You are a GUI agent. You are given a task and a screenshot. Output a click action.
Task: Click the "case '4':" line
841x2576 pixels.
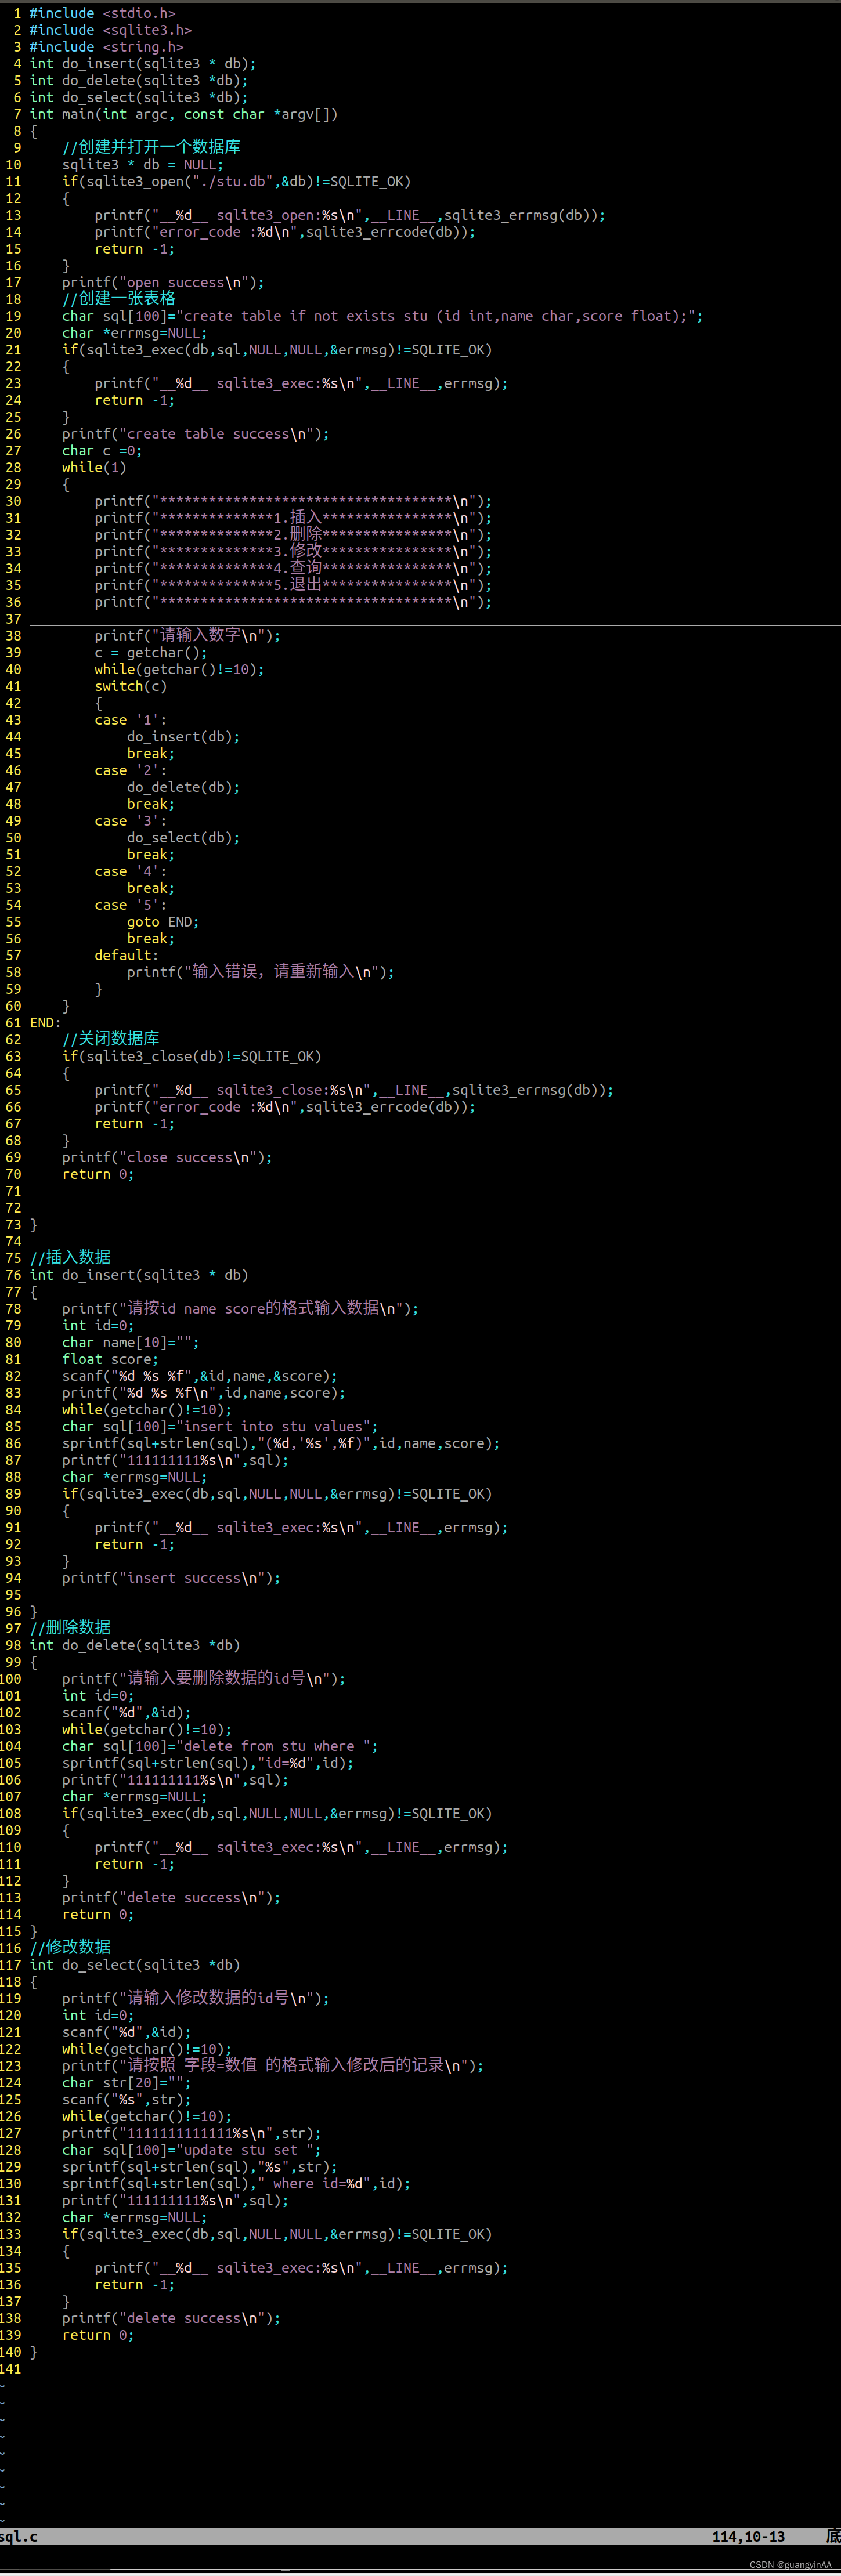(131, 871)
